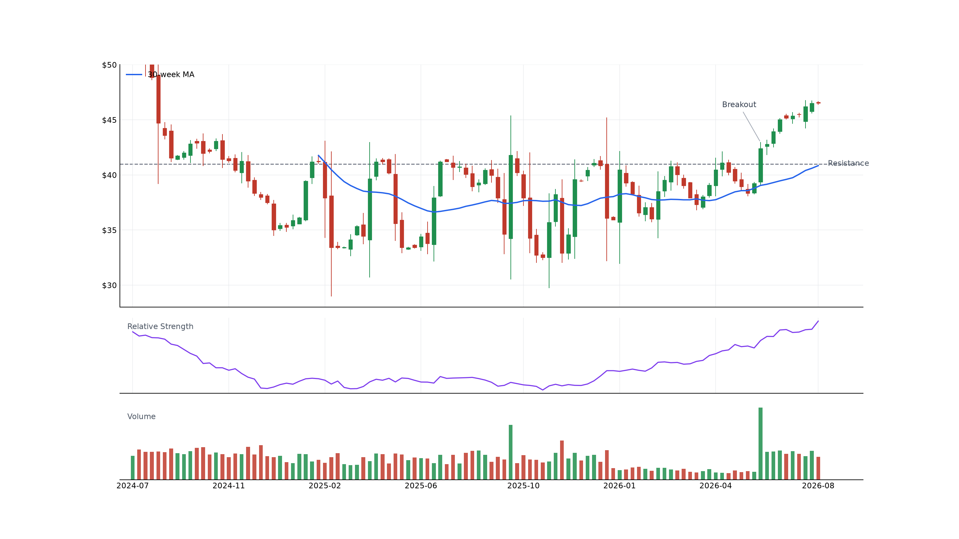The image size is (959, 539).
Task: Select the Resistance line label
Action: (x=848, y=163)
